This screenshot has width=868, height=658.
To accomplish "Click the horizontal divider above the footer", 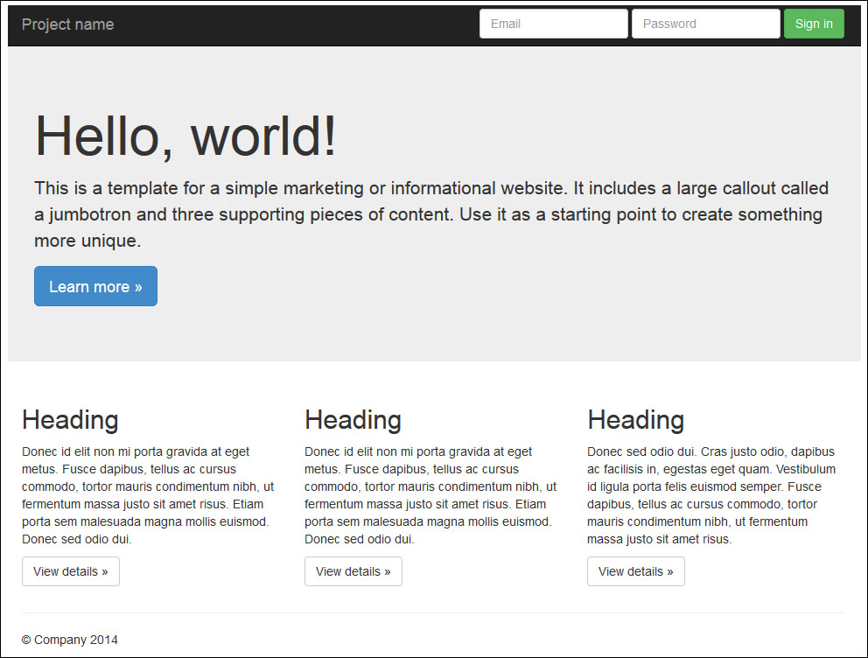I will point(433,612).
